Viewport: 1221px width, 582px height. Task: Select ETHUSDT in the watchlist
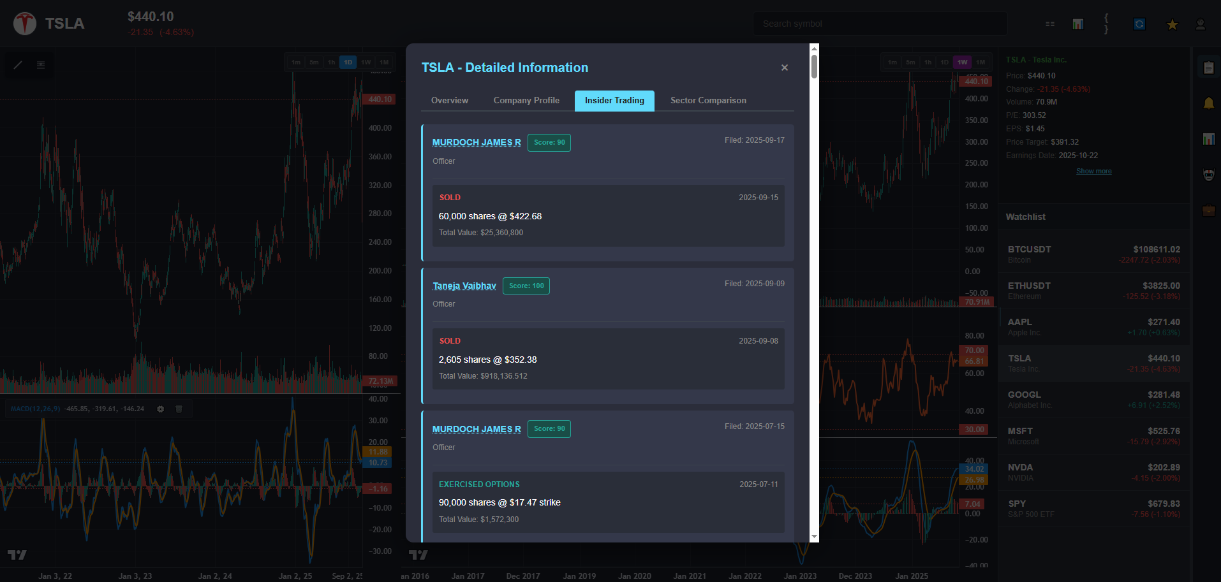1093,291
